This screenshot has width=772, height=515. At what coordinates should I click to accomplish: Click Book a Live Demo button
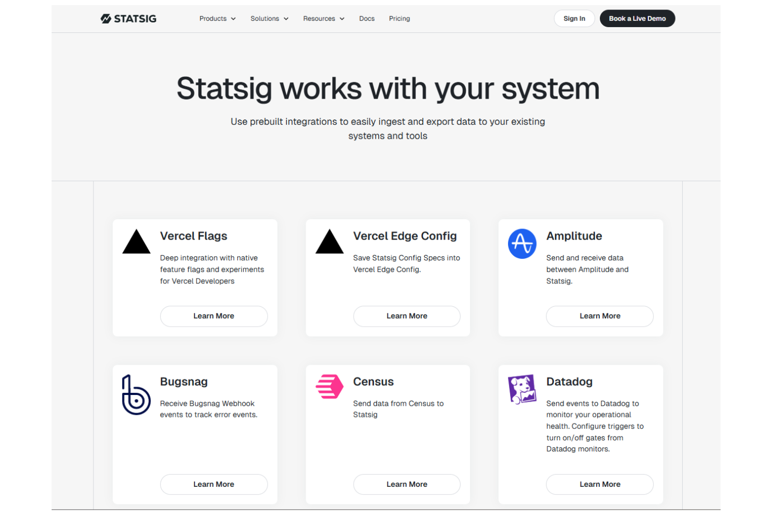click(637, 19)
